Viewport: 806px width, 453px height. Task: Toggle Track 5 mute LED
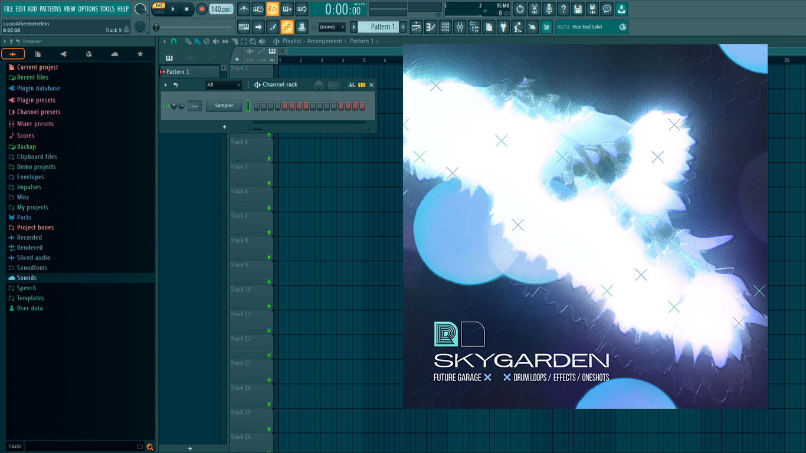coord(269,183)
